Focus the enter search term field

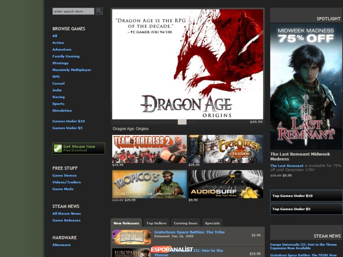point(73,11)
